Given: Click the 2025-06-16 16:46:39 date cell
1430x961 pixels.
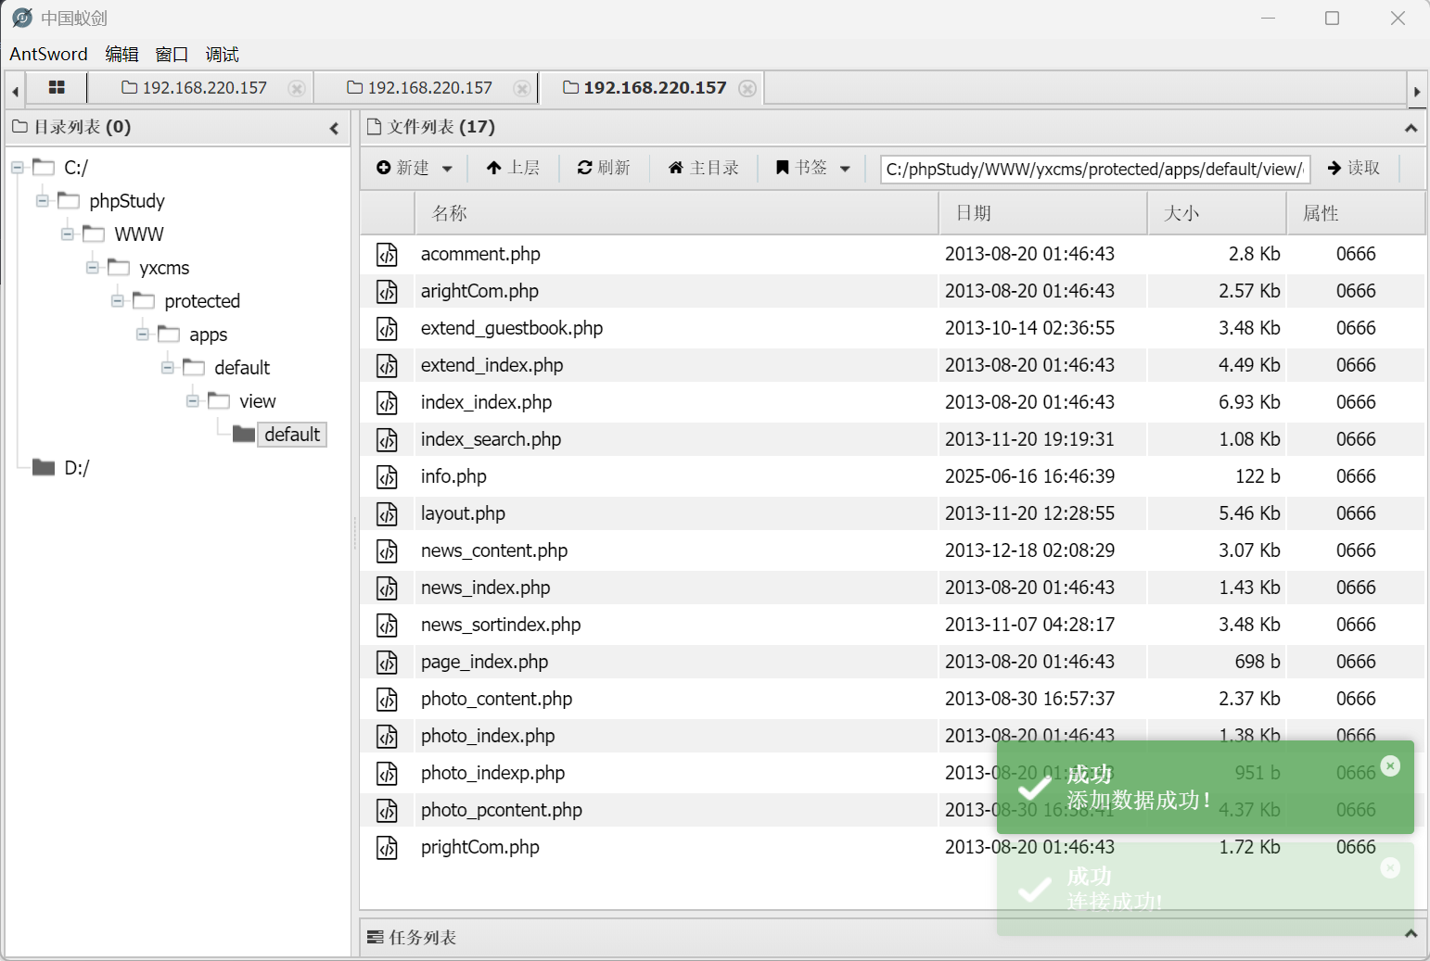Looking at the screenshot, I should (1029, 476).
